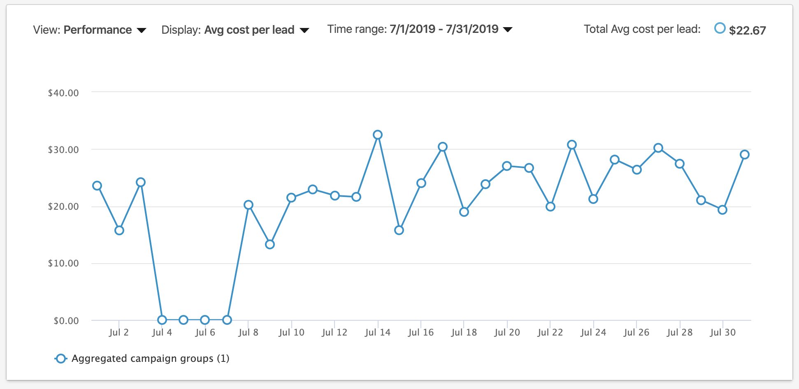Toggle the Aggregated campaign groups legend marker

pos(61,359)
